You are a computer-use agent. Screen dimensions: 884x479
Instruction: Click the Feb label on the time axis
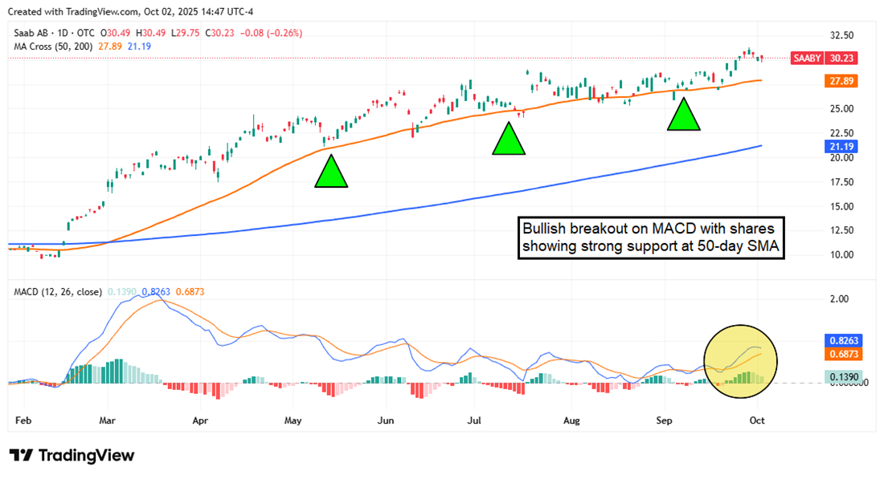click(x=23, y=420)
